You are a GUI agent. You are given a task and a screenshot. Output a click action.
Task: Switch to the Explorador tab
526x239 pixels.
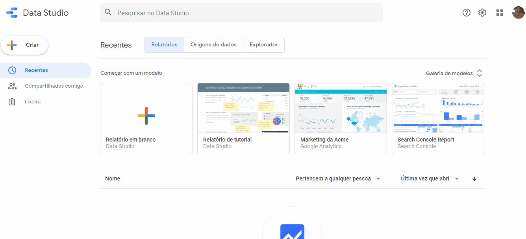tap(264, 45)
